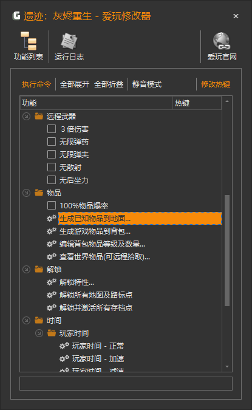Click the empty text field at bottom

coord(126,383)
